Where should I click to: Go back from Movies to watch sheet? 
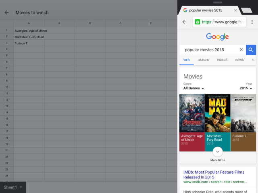[x=6, y=12]
